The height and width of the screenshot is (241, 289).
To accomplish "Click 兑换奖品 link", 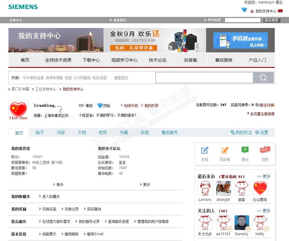I will coord(49,209).
